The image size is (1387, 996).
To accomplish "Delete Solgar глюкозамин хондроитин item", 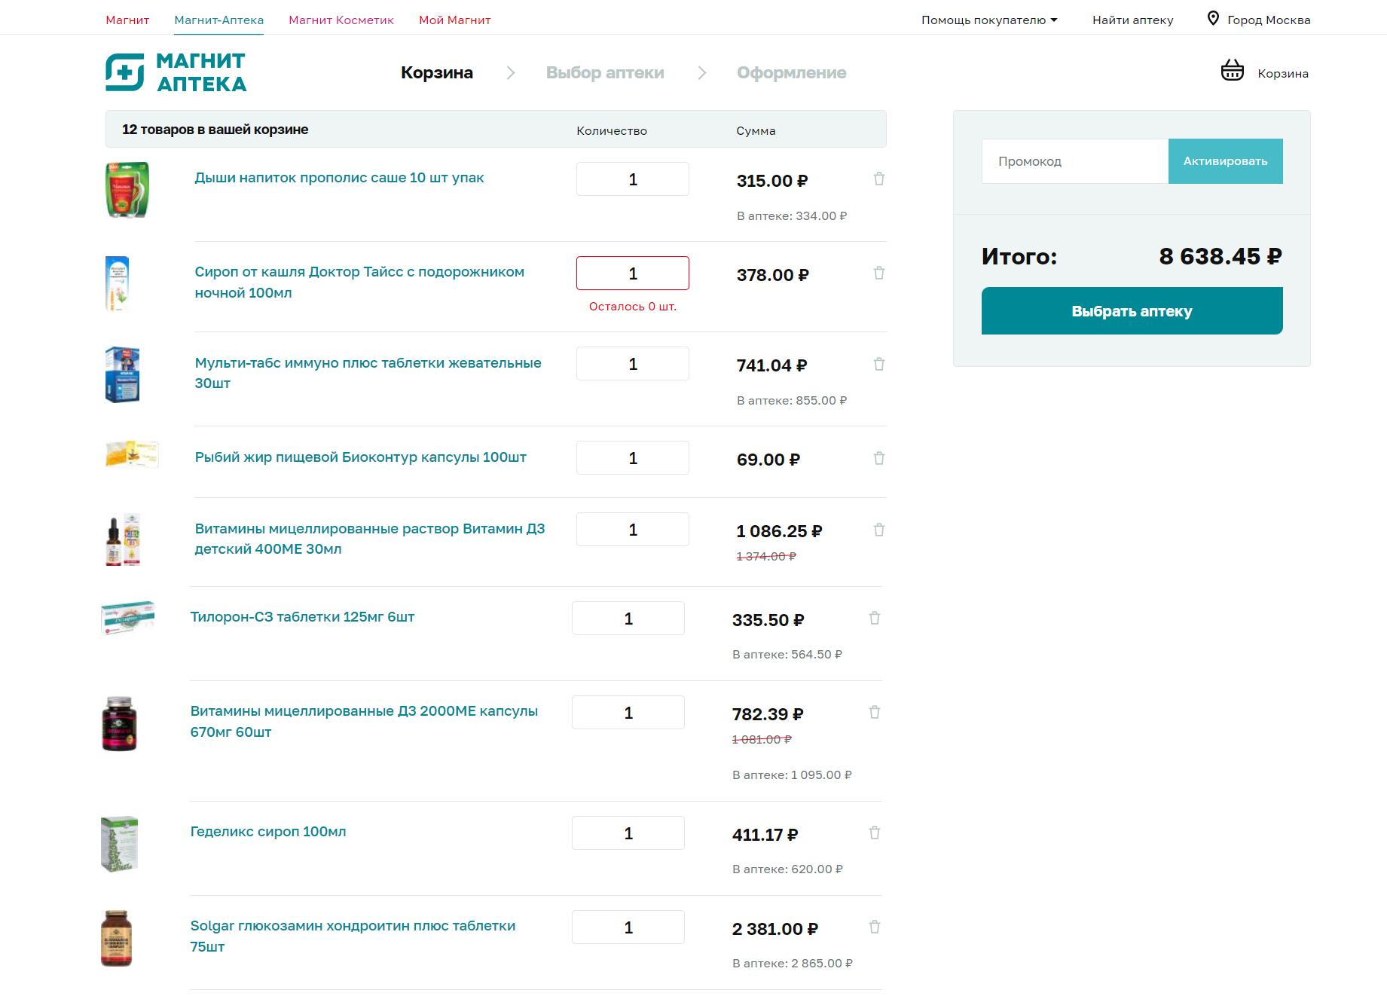I will point(874,927).
